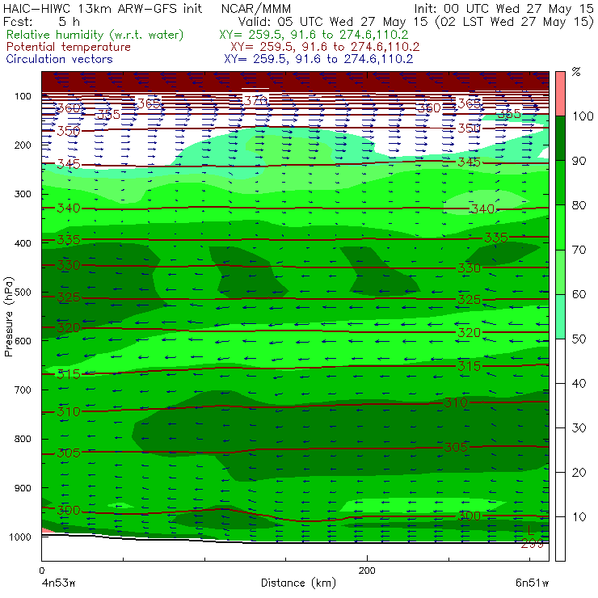
Task: Click the "100" pressure tick label
Action: (23, 96)
